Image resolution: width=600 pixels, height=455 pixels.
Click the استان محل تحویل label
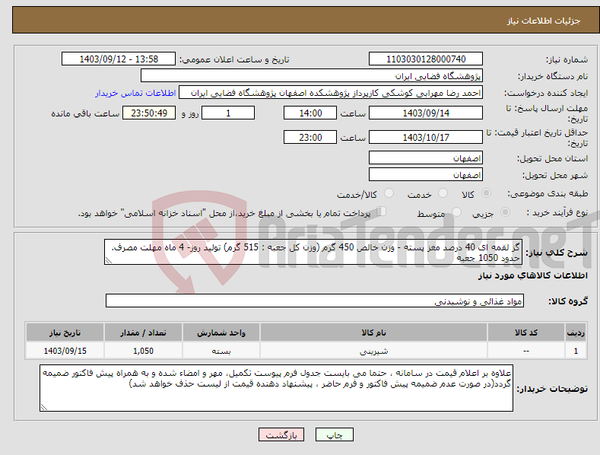[x=553, y=158]
